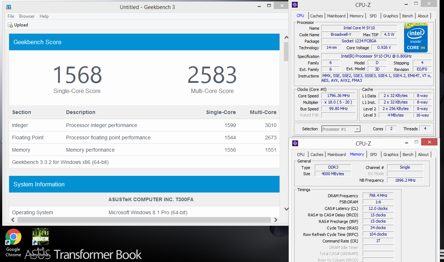Click the Geekbench 3.3.2 version text

[x=60, y=162]
